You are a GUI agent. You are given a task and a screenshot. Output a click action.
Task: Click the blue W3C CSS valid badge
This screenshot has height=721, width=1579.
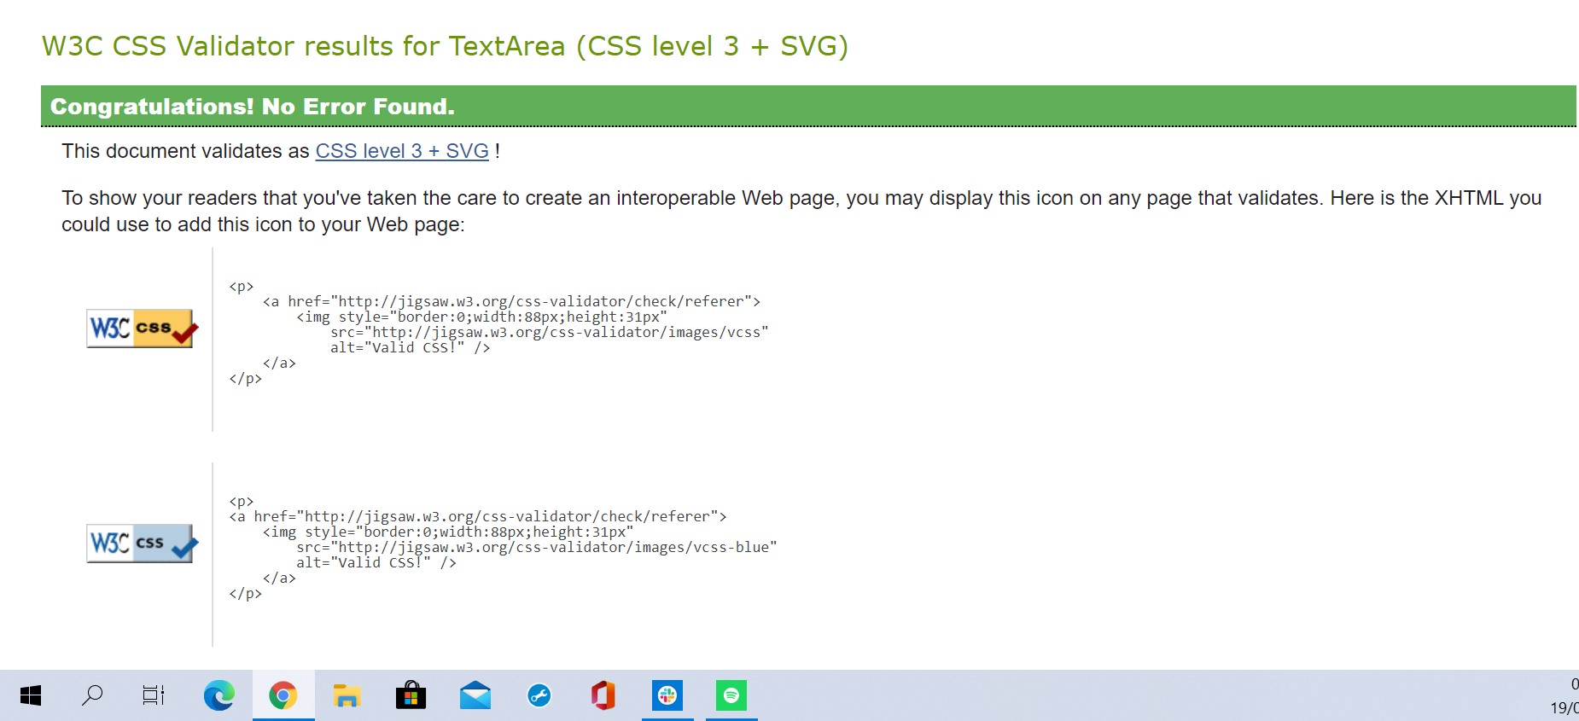[142, 544]
